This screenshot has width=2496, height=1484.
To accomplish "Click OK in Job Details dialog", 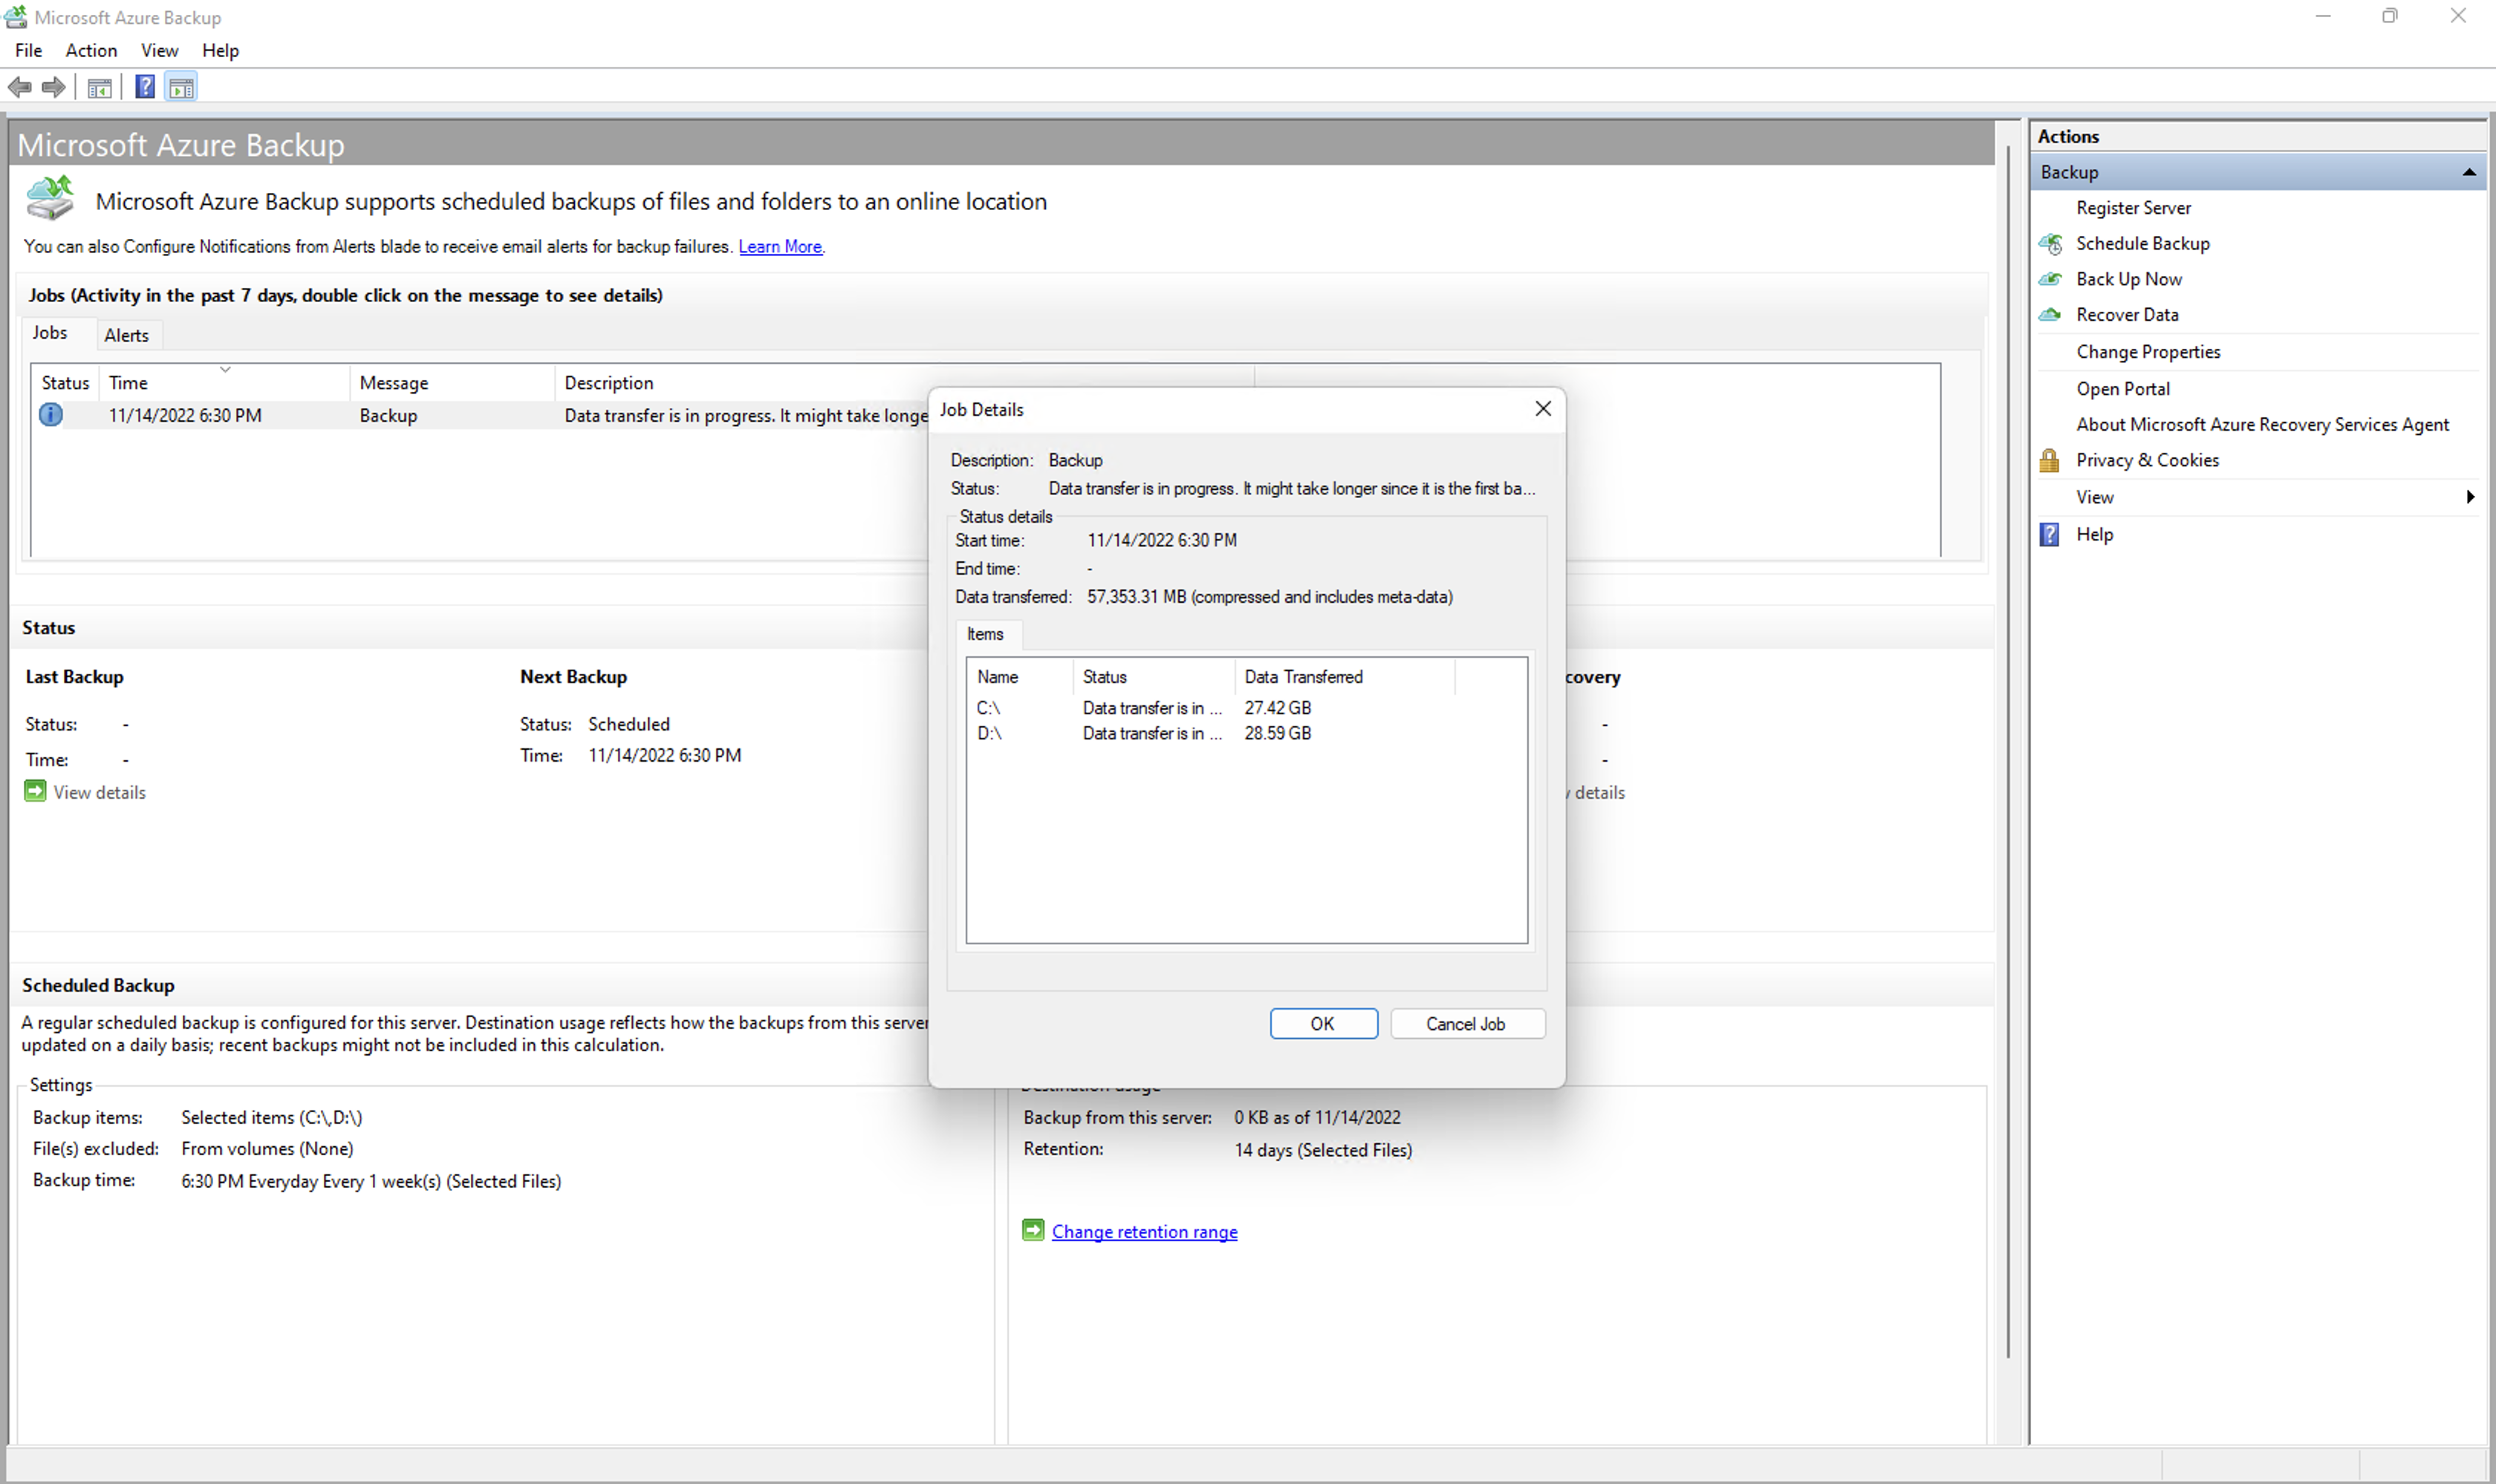I will click(1324, 1024).
